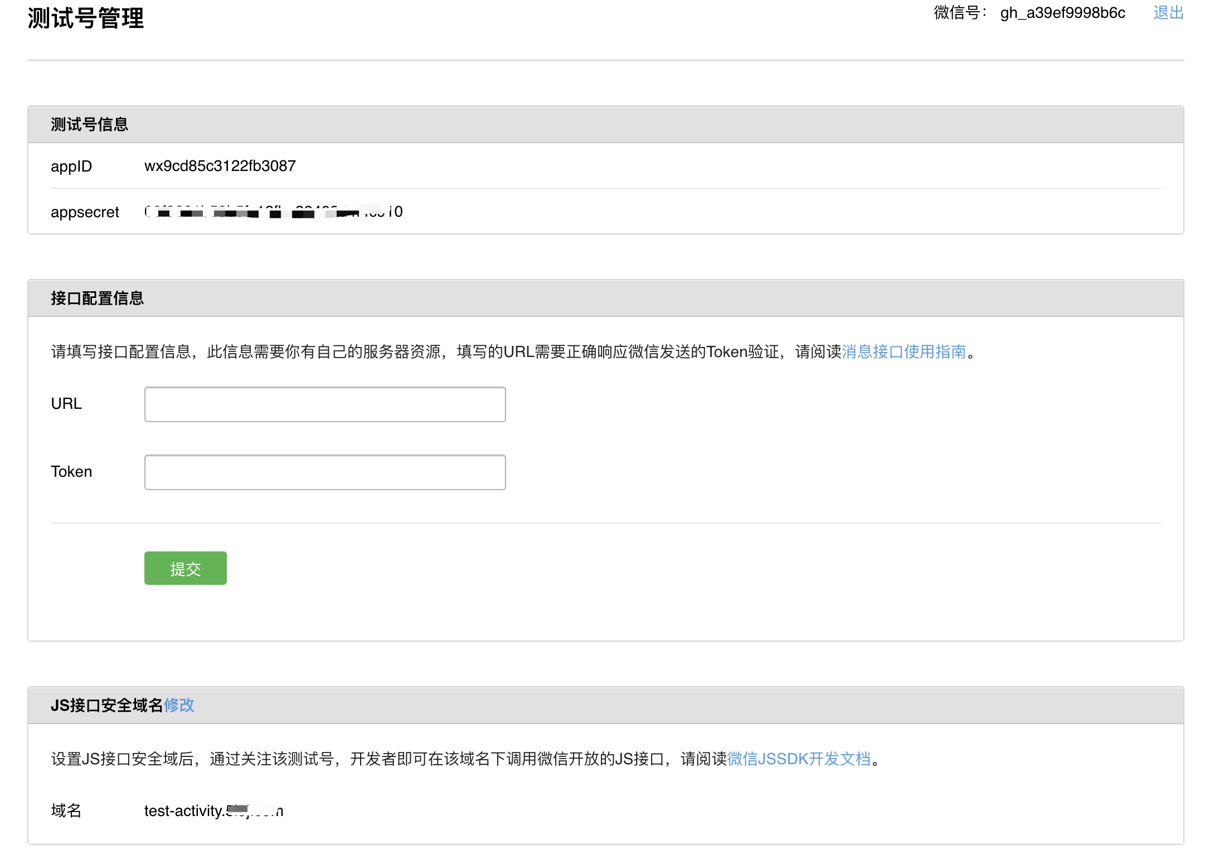Open the 消息接口使用指南 link
The image size is (1214, 860).
click(x=903, y=351)
